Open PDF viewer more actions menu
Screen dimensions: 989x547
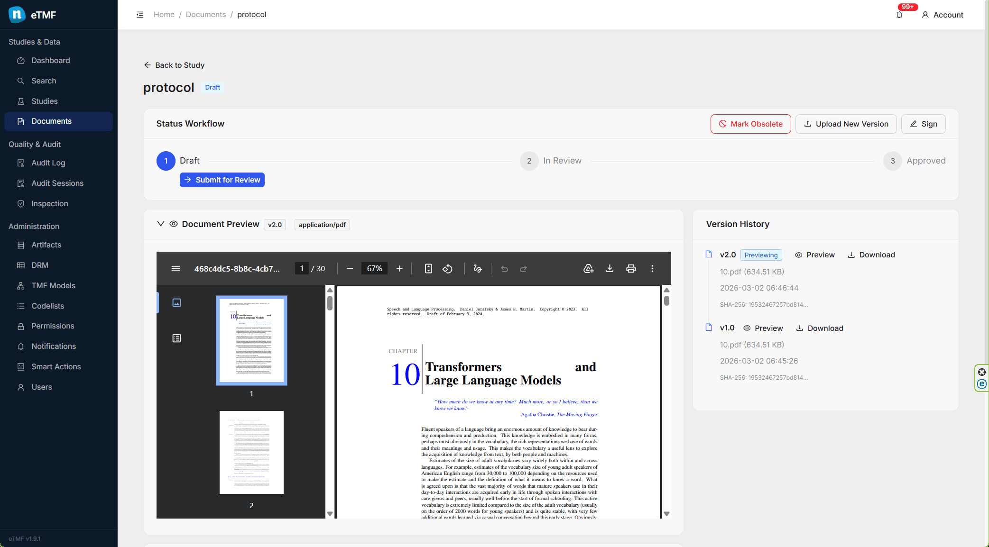tap(652, 269)
